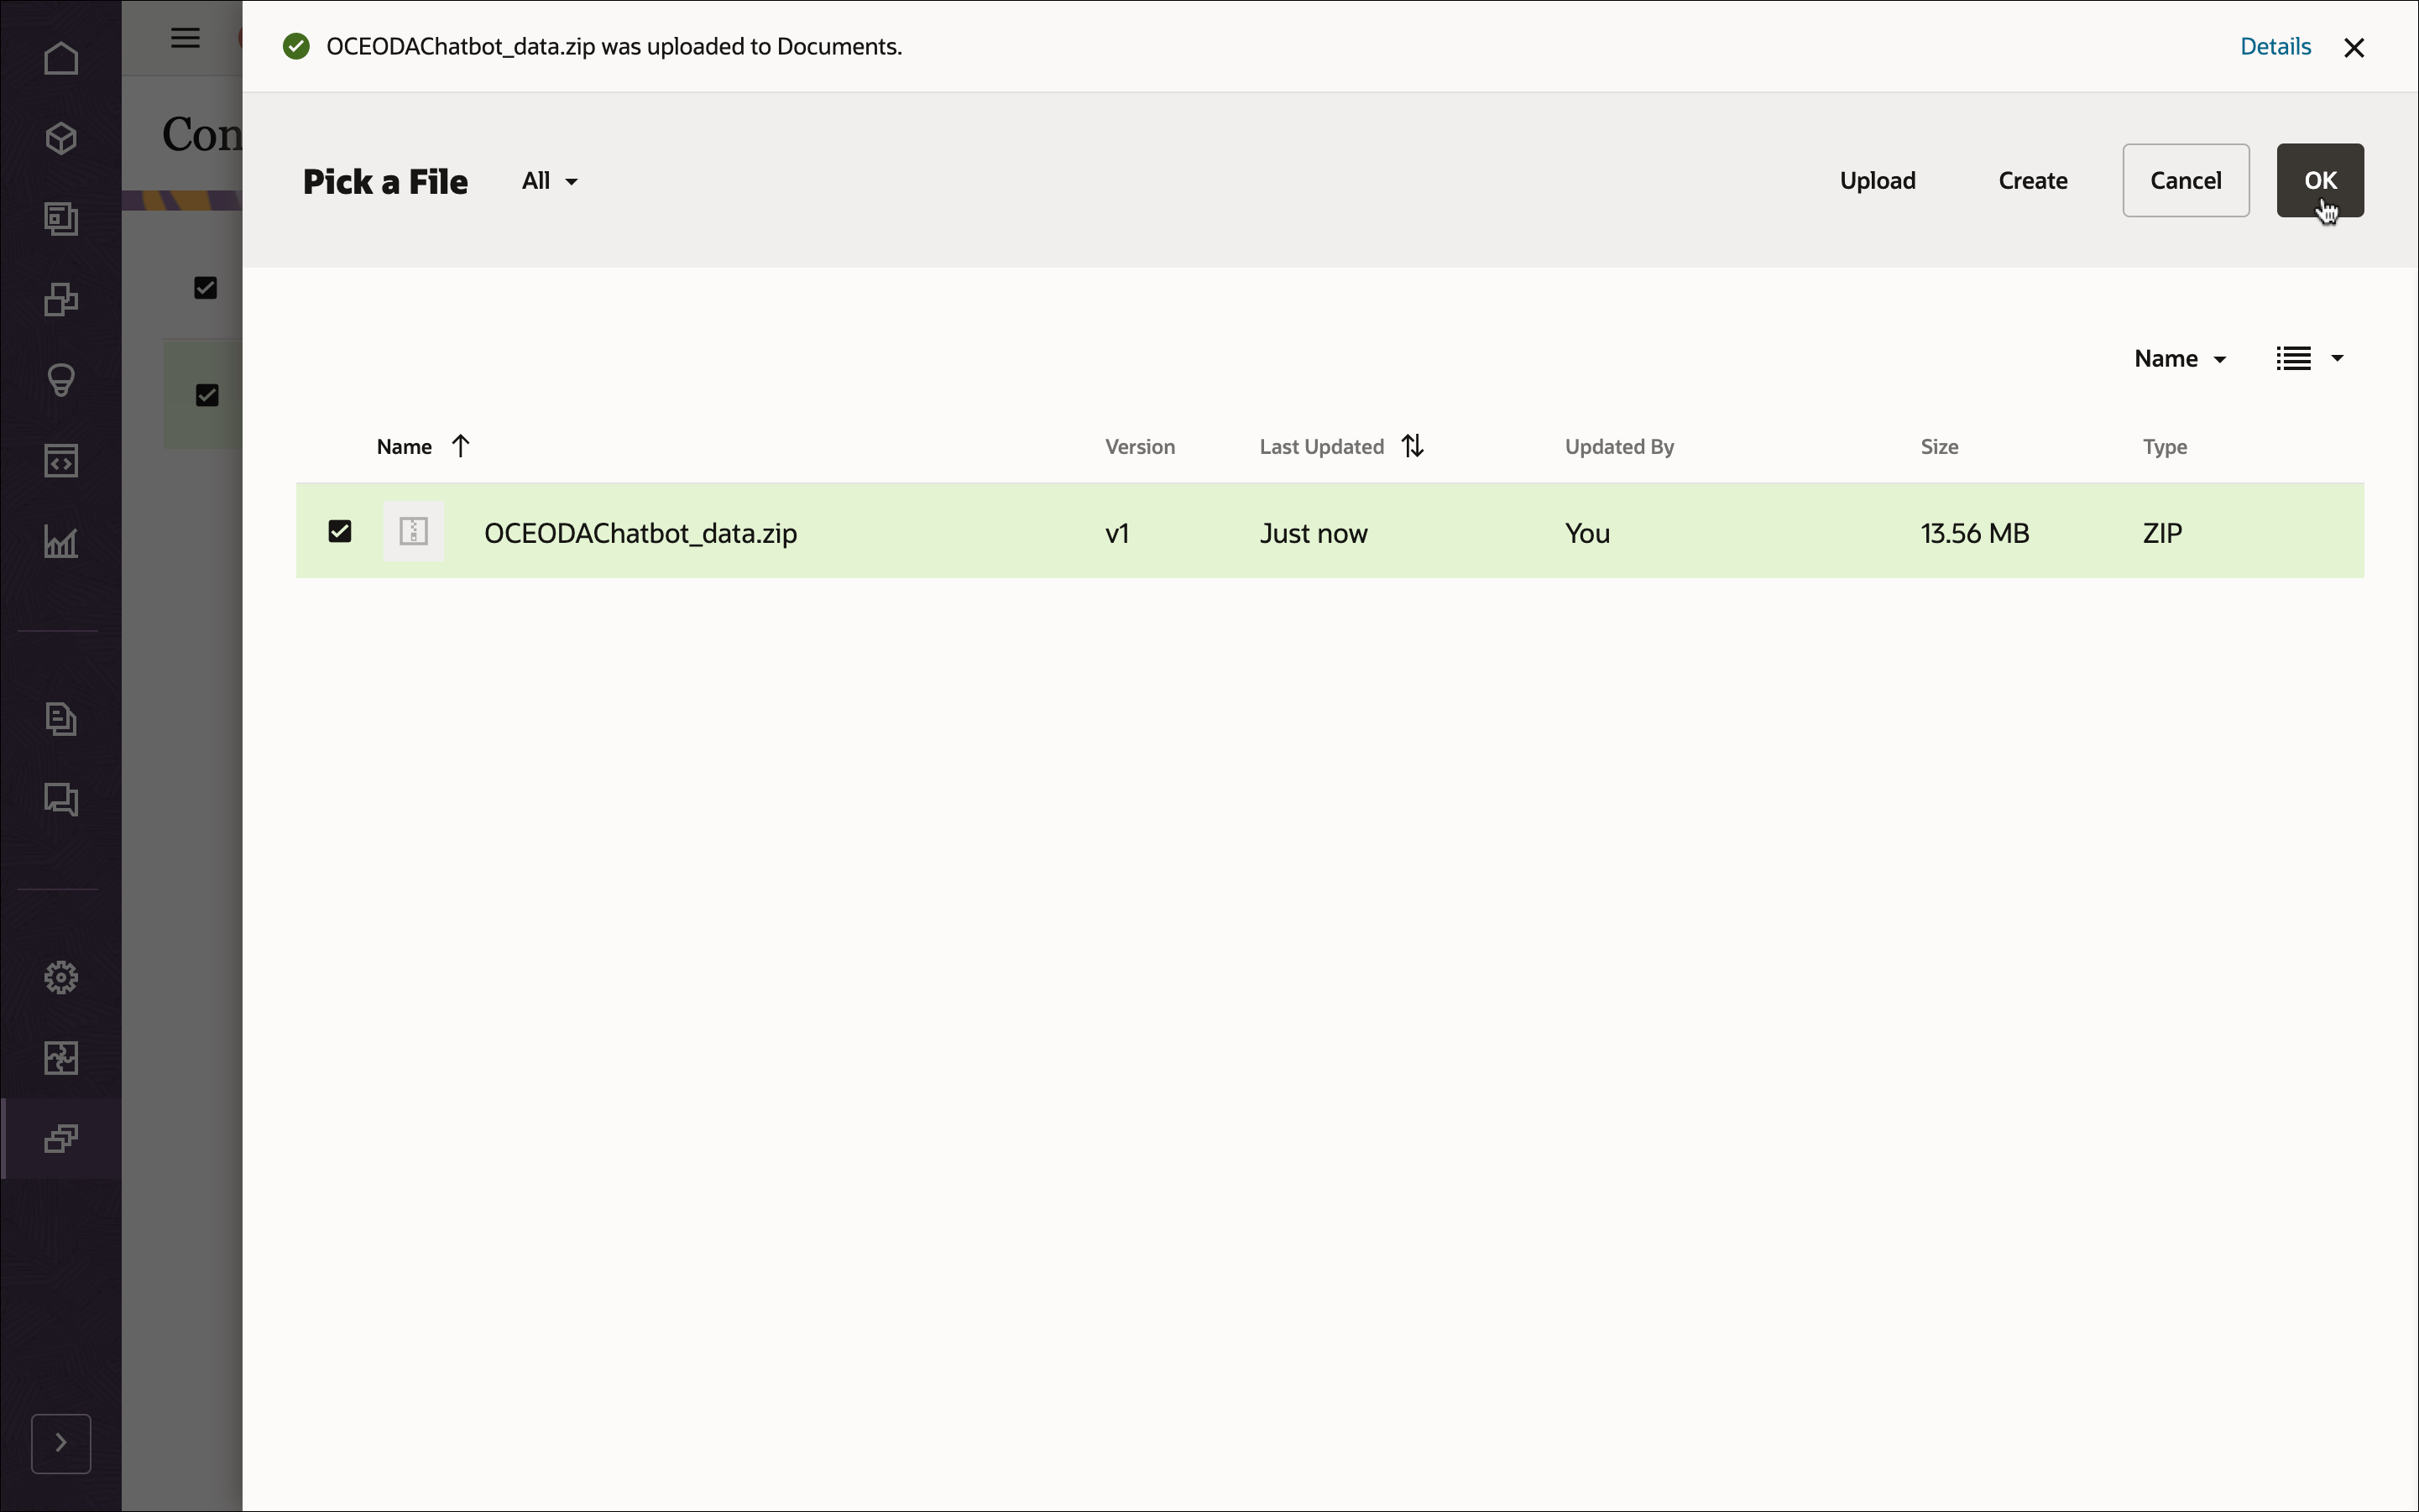
Task: Select the Assets cube icon
Action: coord(62,138)
